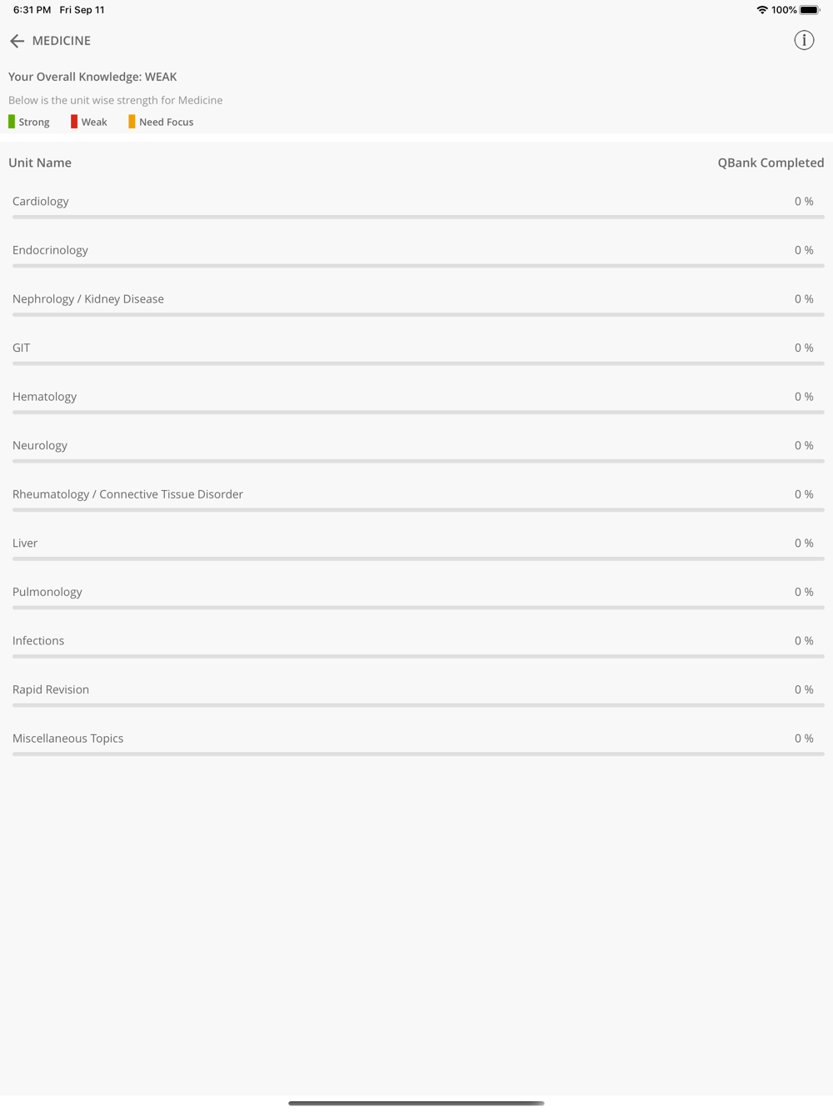Image resolution: width=833 pixels, height=1112 pixels.
Task: Tap the battery icon in status bar
Action: (810, 10)
